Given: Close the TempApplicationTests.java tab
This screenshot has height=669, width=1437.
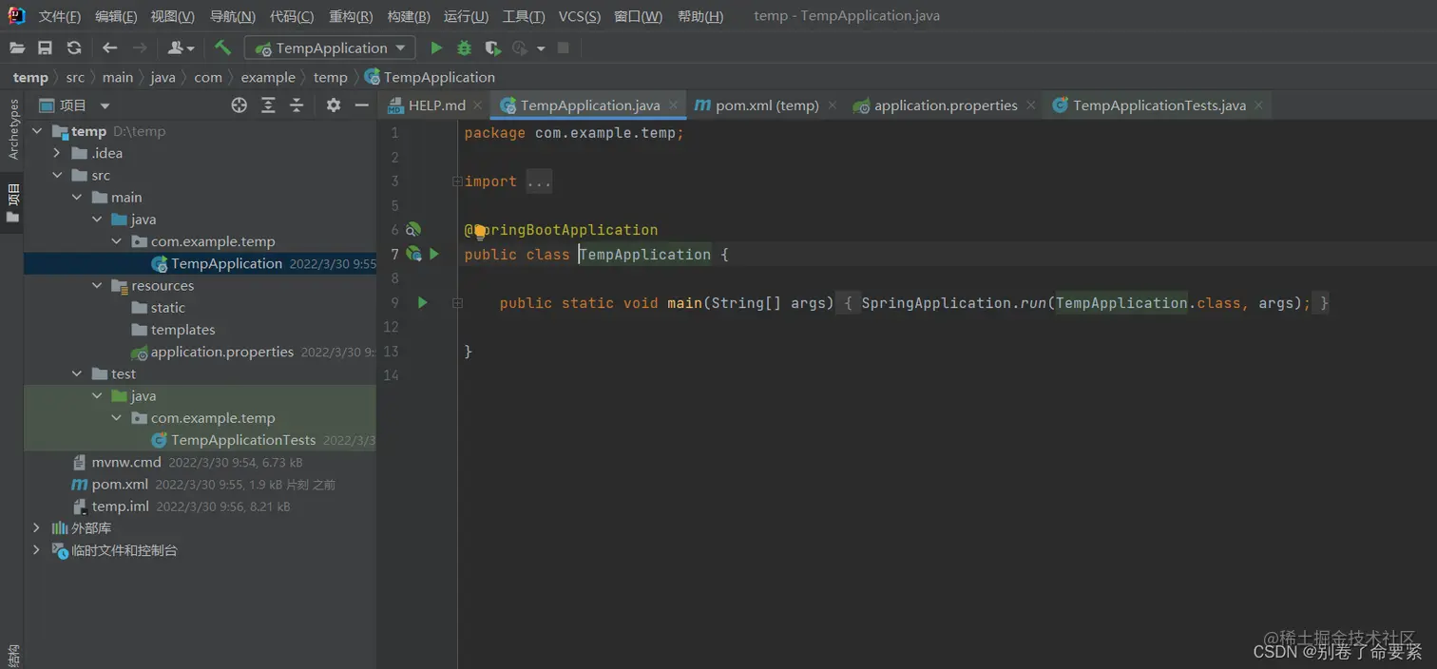Looking at the screenshot, I should [x=1258, y=105].
